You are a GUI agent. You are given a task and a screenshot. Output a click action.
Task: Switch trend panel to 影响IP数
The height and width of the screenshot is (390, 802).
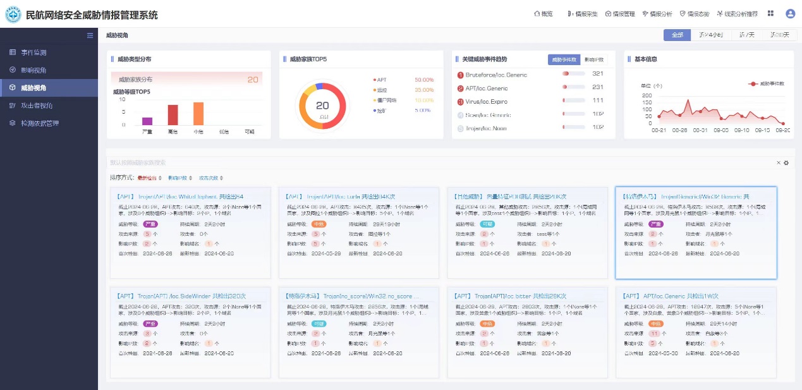click(x=593, y=59)
